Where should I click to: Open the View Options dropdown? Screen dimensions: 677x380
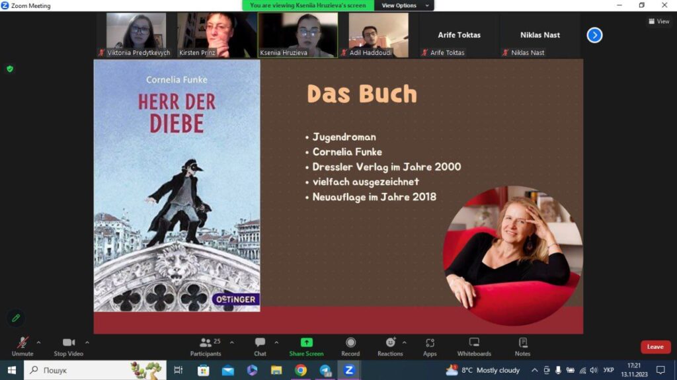tap(405, 5)
